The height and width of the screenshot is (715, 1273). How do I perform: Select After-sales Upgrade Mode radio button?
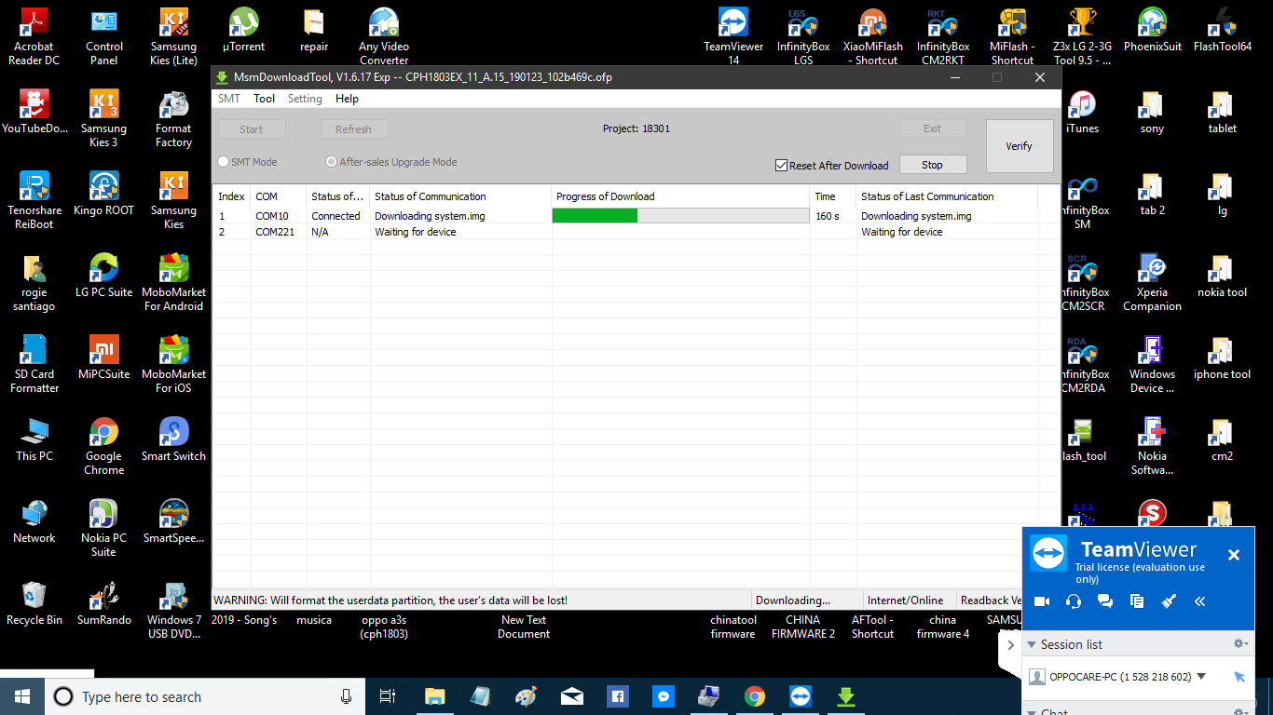331,162
